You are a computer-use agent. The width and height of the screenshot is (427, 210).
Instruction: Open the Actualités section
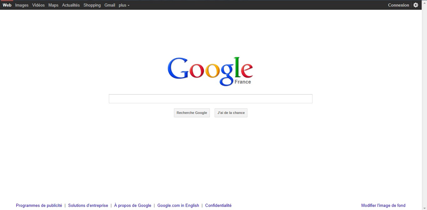[x=71, y=5]
